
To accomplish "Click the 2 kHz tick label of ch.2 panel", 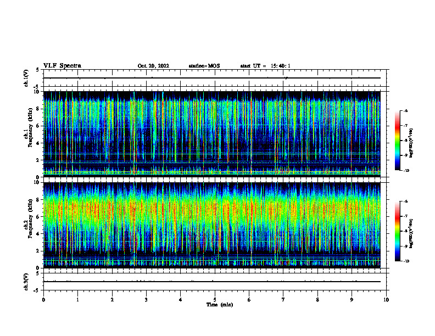I will click(x=38, y=251).
